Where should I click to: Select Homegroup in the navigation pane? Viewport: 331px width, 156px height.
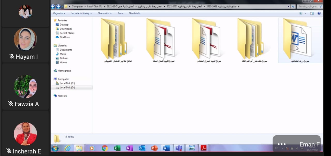point(64,71)
